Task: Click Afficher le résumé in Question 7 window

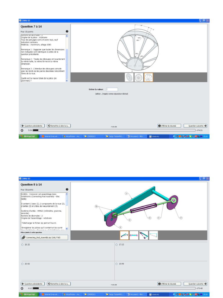Action: [169, 126]
